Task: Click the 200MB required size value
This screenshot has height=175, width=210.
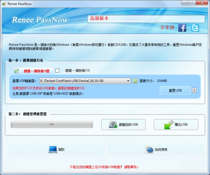Action: click(x=162, y=81)
